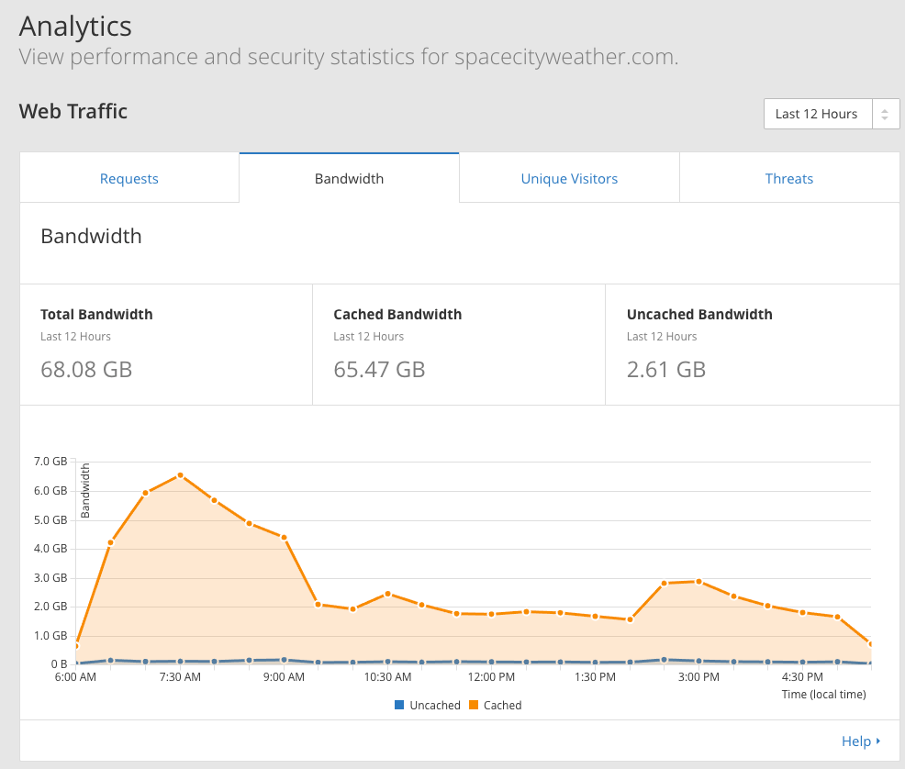Click the stepper arrows on the time range selector

(x=885, y=114)
